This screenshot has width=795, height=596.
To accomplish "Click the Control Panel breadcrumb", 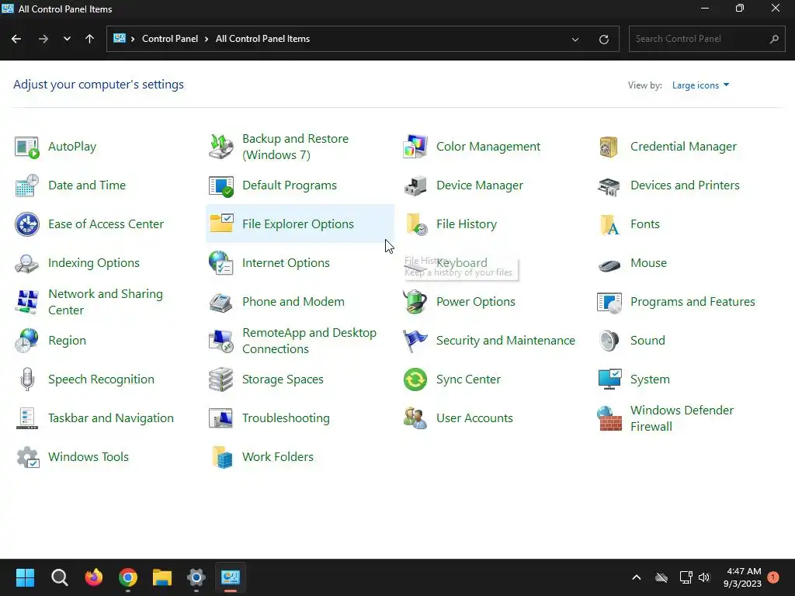I will [x=170, y=39].
